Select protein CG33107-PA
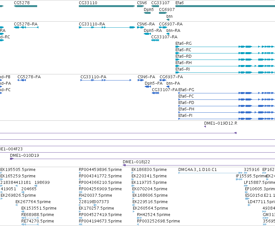275x226 pixels. click(x=165, y=90)
